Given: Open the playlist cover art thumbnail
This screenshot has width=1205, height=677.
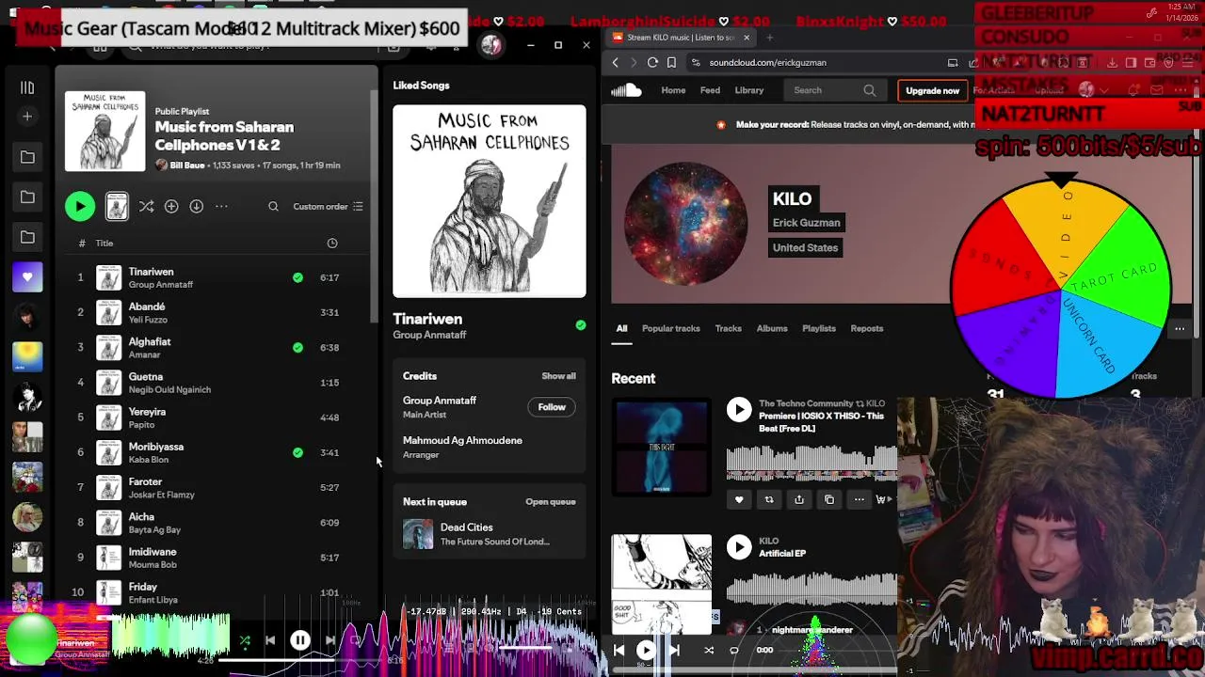Looking at the screenshot, I should 104,132.
